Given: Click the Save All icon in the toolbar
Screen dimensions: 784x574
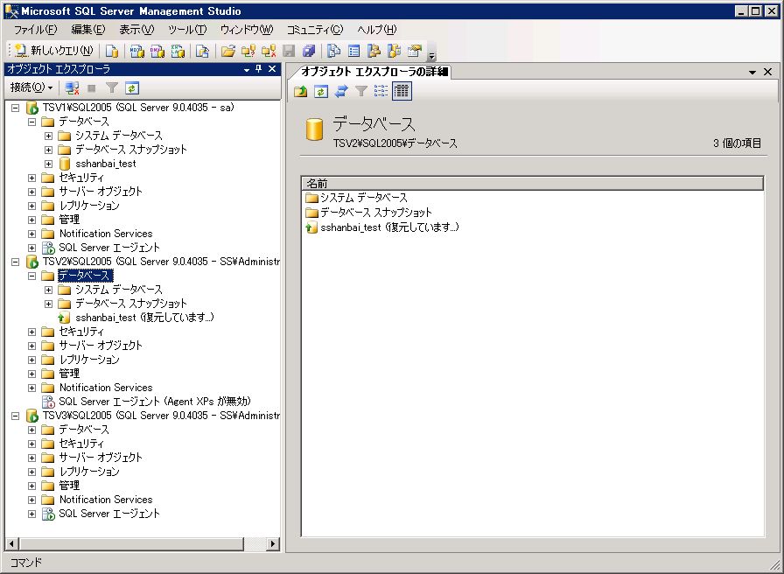Looking at the screenshot, I should [x=309, y=51].
